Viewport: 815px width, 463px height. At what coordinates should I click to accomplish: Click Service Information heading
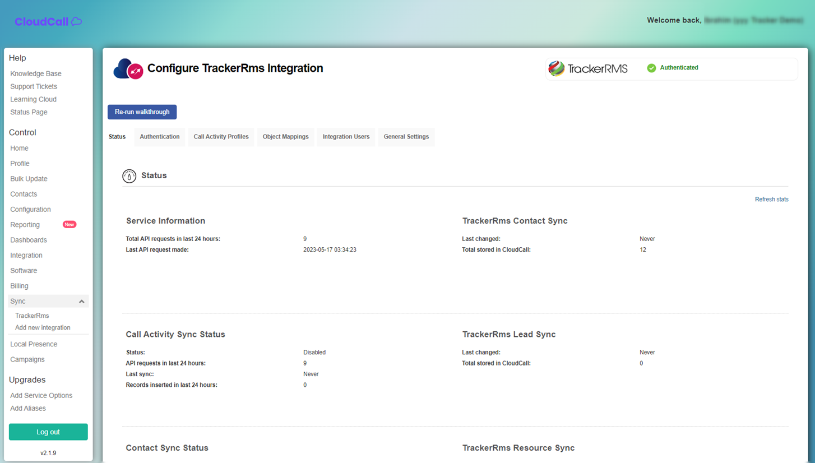(165, 221)
